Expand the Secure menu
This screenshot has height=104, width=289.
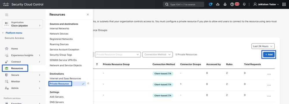[23, 75]
